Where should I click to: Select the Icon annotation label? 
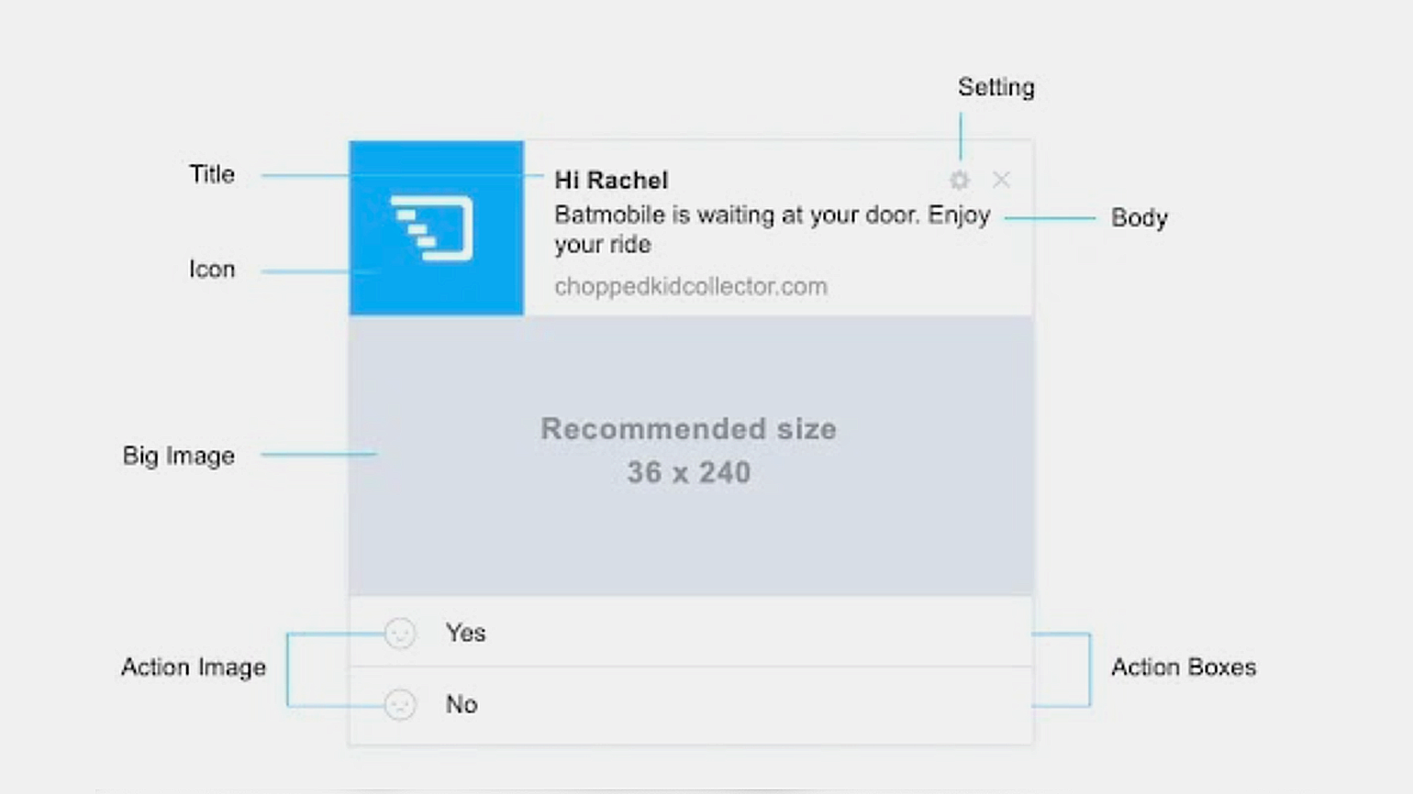[212, 269]
